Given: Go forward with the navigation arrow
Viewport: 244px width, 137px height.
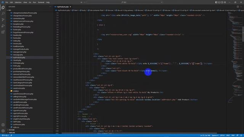Looking at the screenshot, I should [85, 2].
